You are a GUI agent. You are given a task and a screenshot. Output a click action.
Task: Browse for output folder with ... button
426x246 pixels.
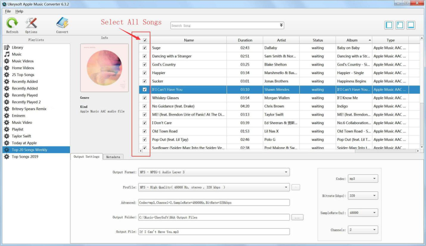(297, 218)
